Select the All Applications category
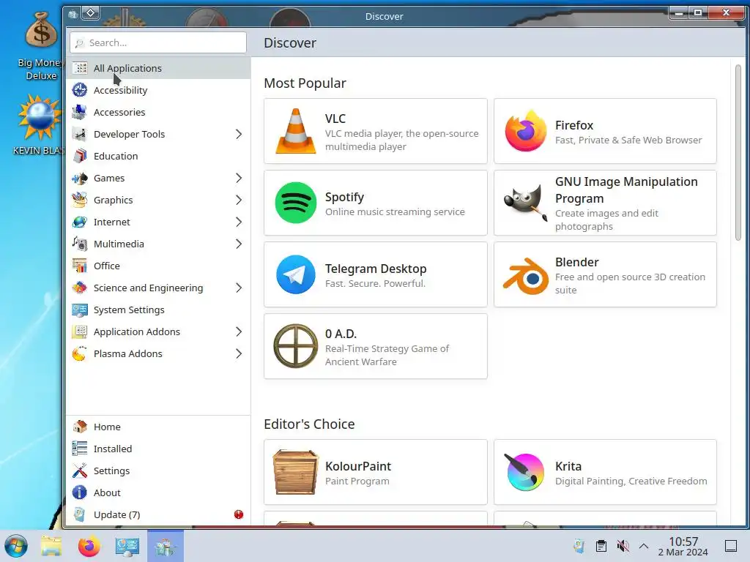This screenshot has width=750, height=562. coord(158,68)
